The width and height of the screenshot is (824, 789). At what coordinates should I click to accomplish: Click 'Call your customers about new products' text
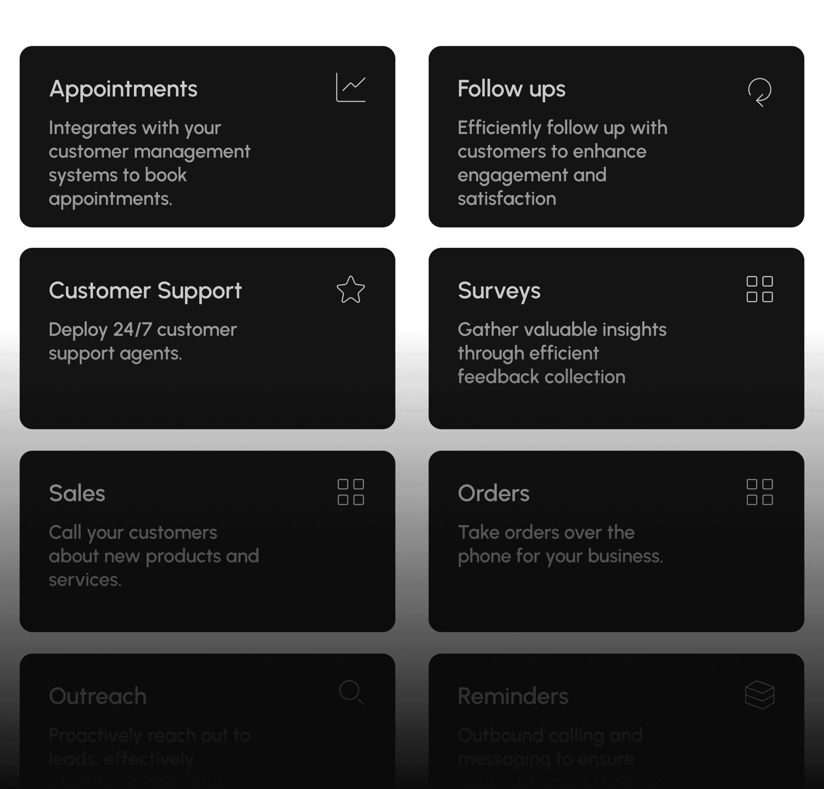click(x=154, y=556)
